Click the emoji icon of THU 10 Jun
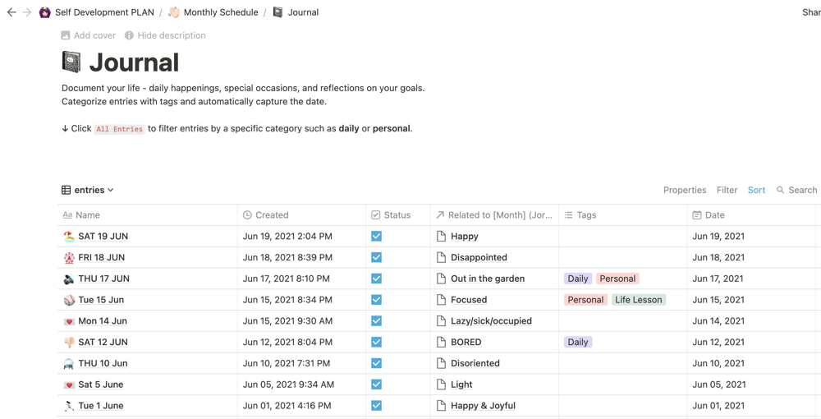The image size is (821, 419). tap(69, 363)
